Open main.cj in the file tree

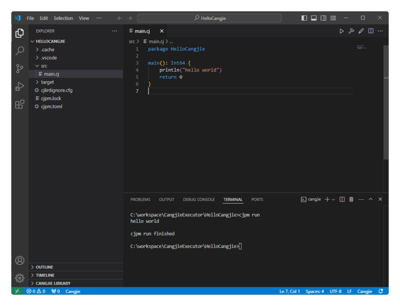[76, 74]
